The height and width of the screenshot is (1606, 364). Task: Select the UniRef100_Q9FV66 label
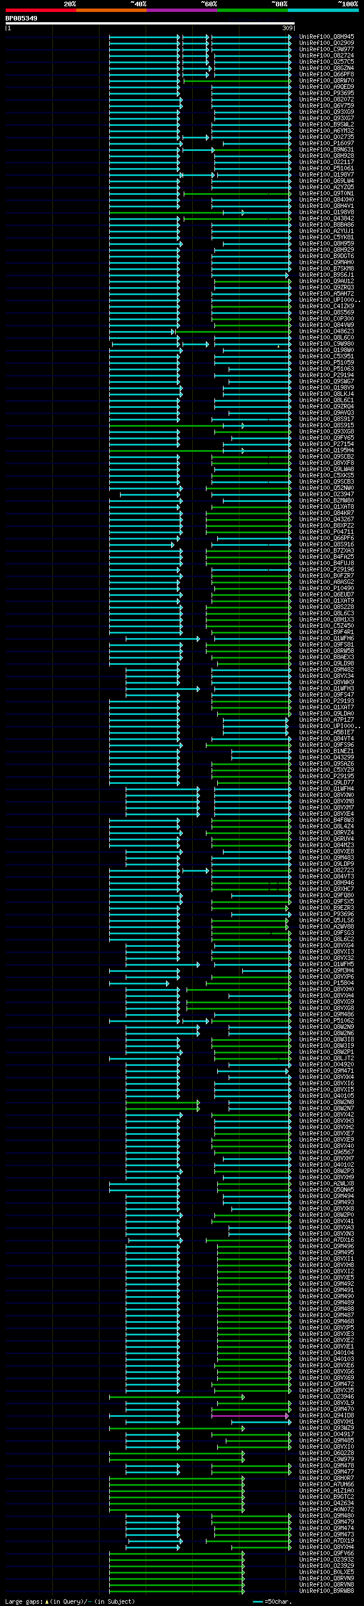point(326,1554)
